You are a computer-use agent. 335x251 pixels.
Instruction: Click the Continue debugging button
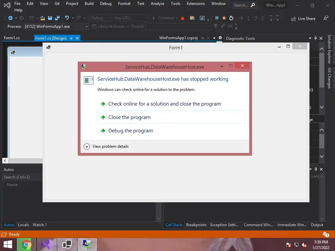(x=165, y=18)
